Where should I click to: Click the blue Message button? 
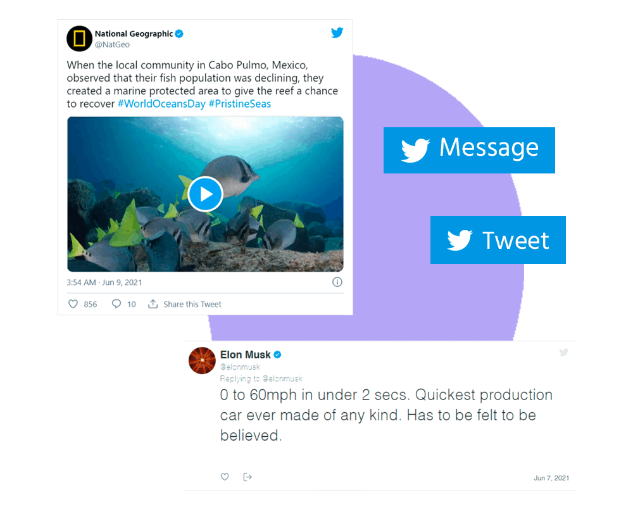tap(469, 150)
